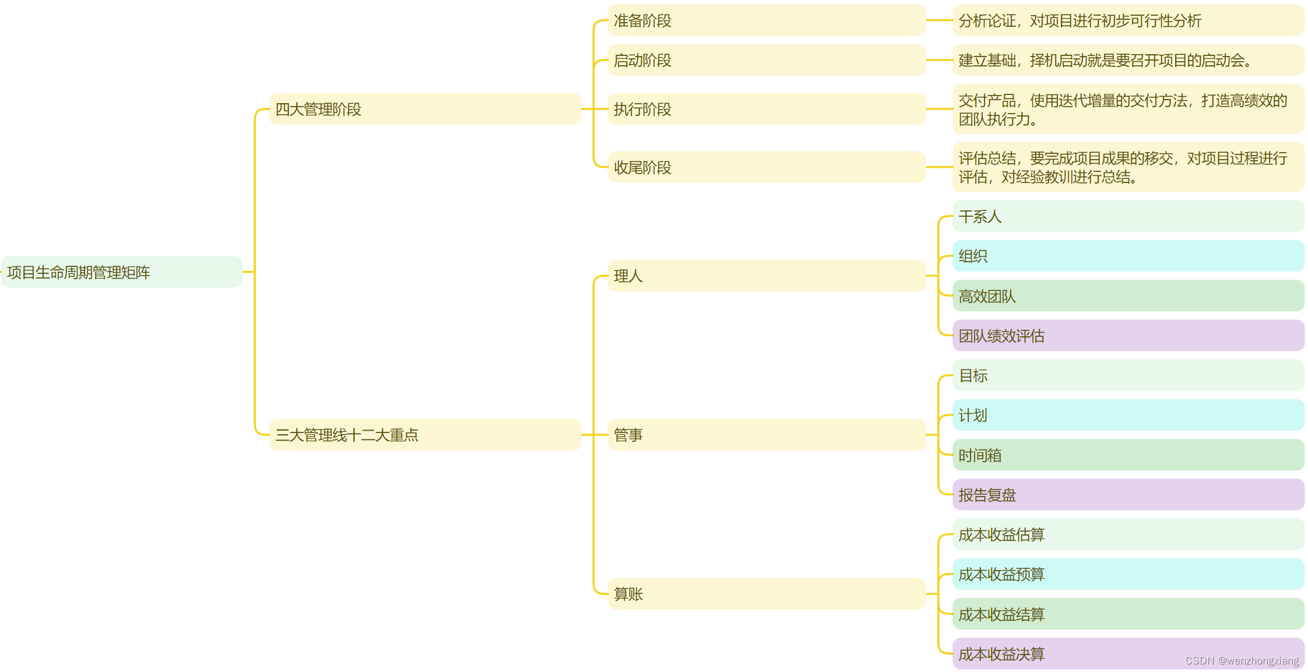The image size is (1308, 672).
Task: Select the 三大管理线十二大重点 node
Action: [425, 435]
